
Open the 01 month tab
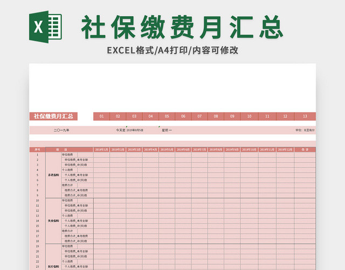(x=101, y=116)
